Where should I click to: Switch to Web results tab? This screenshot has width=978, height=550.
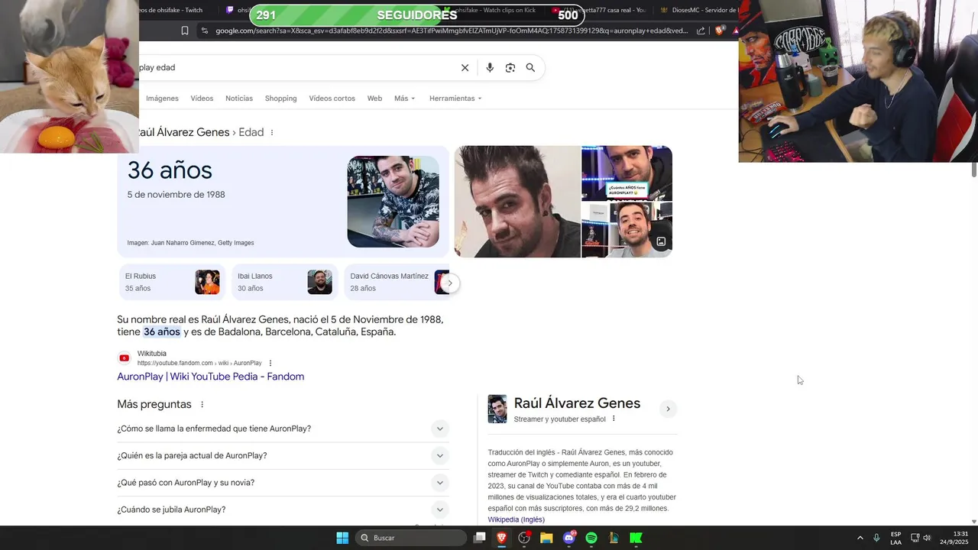coord(374,99)
